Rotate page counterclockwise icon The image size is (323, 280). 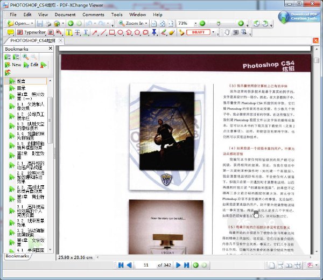point(256,24)
